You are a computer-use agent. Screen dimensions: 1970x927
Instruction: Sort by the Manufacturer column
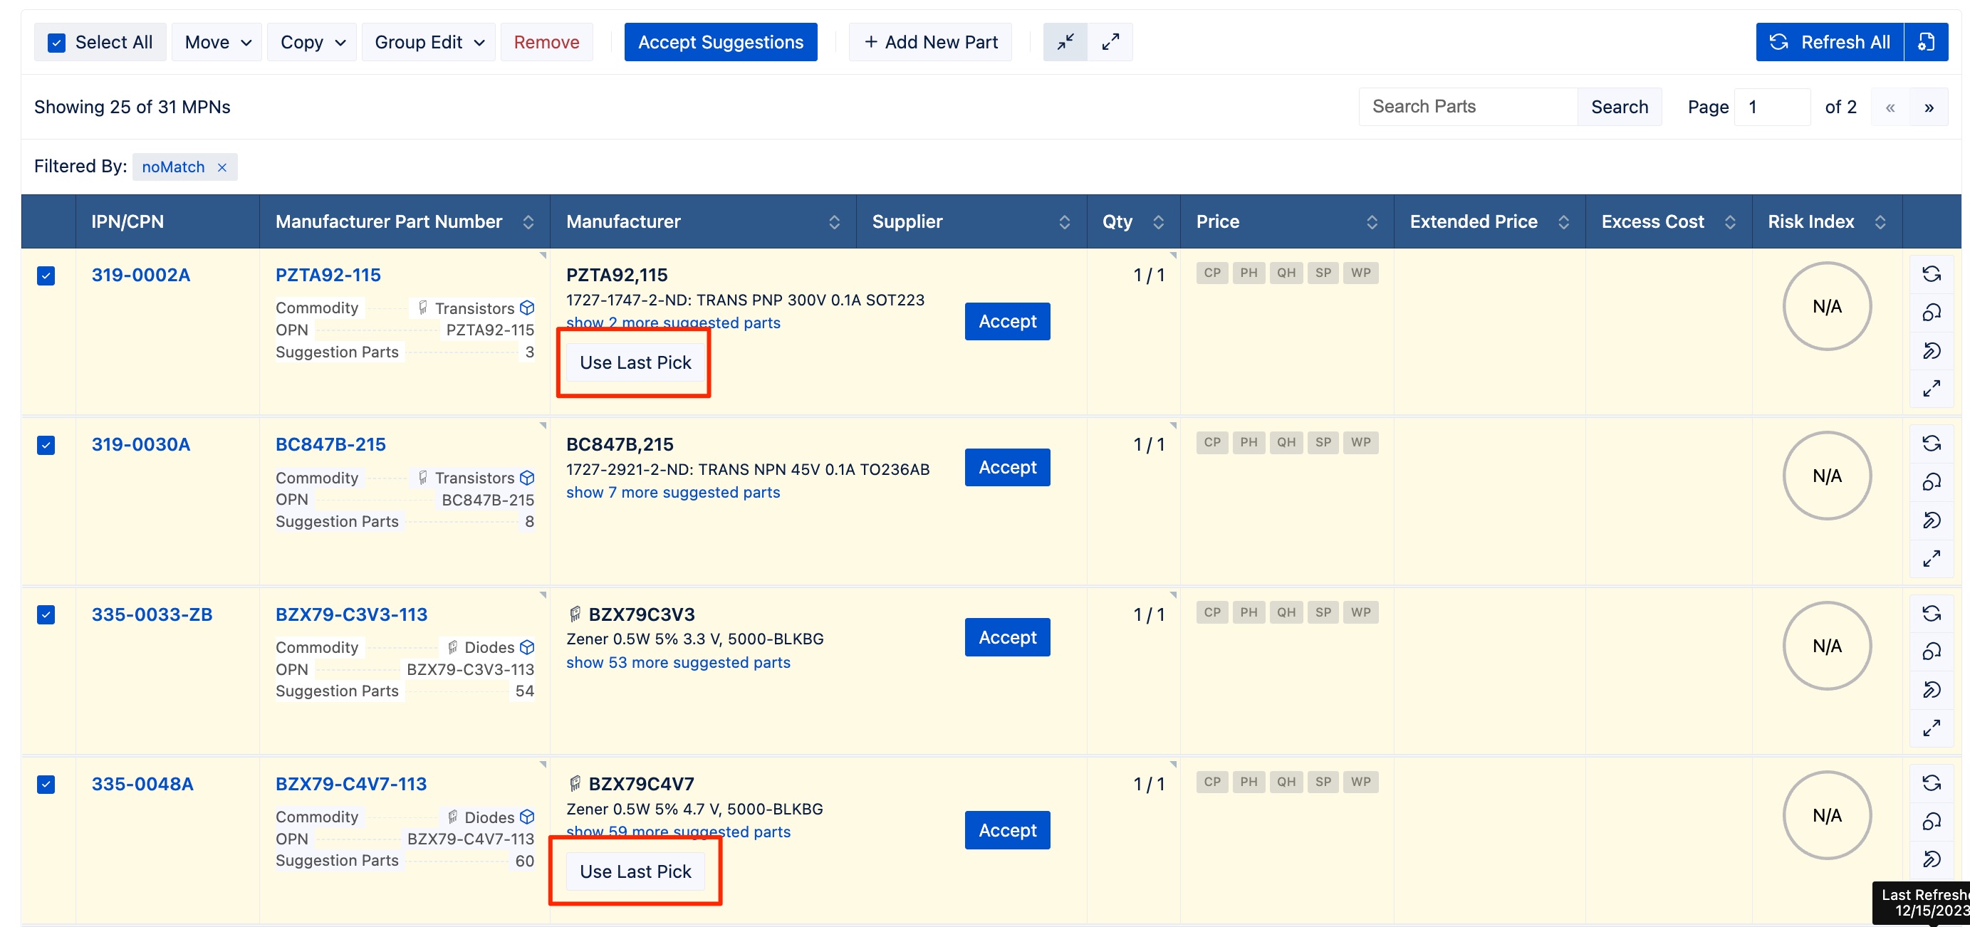point(834,222)
